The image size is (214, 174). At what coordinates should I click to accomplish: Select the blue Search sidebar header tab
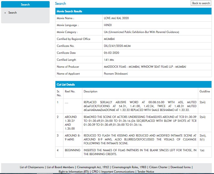pyautogui.click(x=25, y=4)
